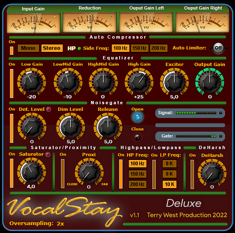Screen dimensions: 235x233
Task: Click the Auto Limiter left LED
Action: pyautogui.click(x=211, y=48)
